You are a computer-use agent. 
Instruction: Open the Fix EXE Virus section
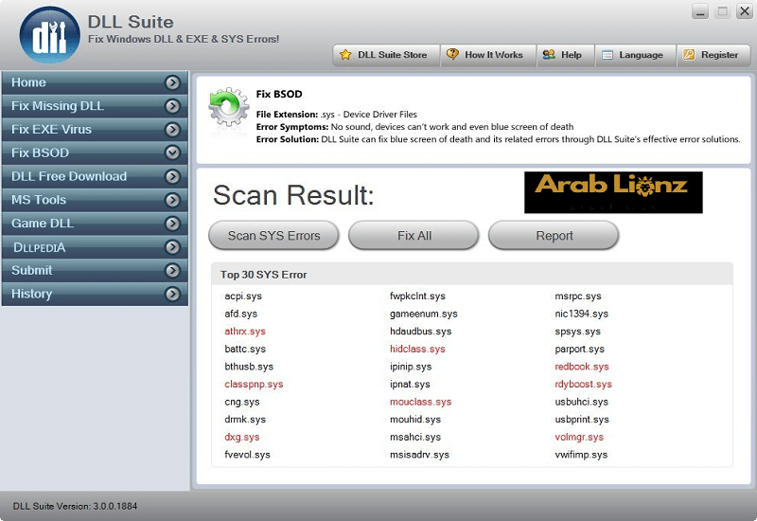pos(95,130)
